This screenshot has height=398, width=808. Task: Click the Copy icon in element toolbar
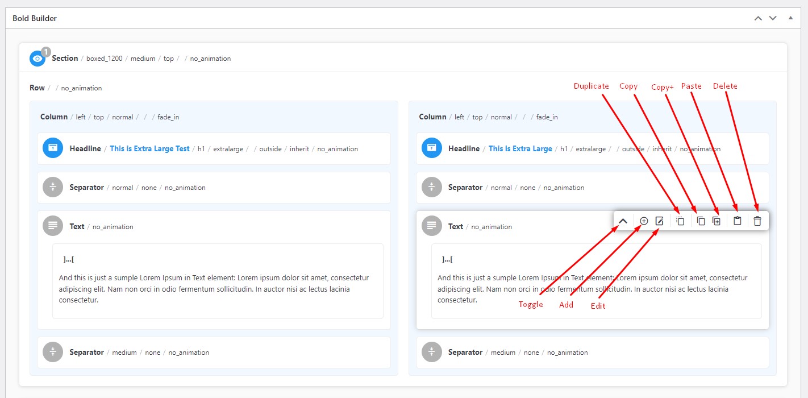click(x=701, y=221)
